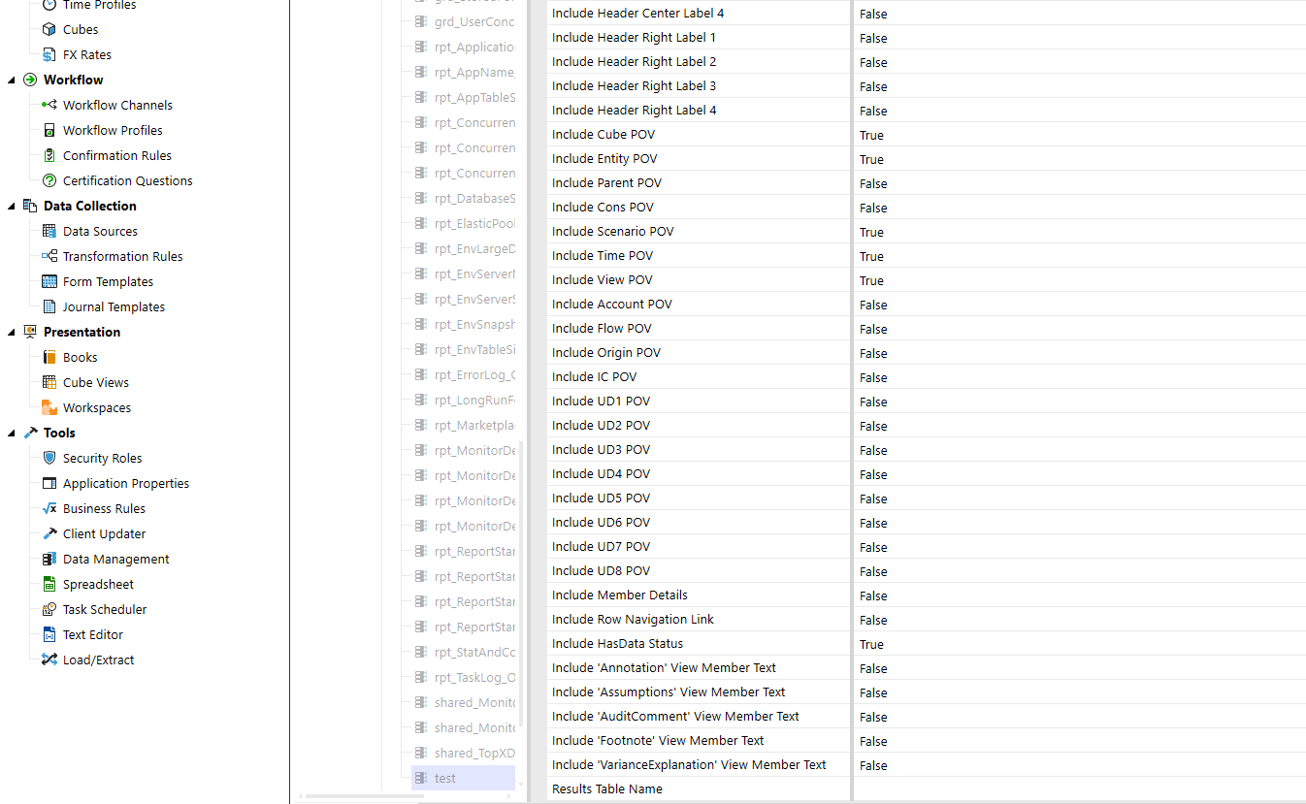Click the Task Scheduler icon
The width and height of the screenshot is (1306, 804).
coord(49,609)
